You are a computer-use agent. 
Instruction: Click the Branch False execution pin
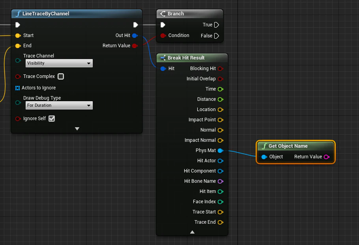pos(216,36)
